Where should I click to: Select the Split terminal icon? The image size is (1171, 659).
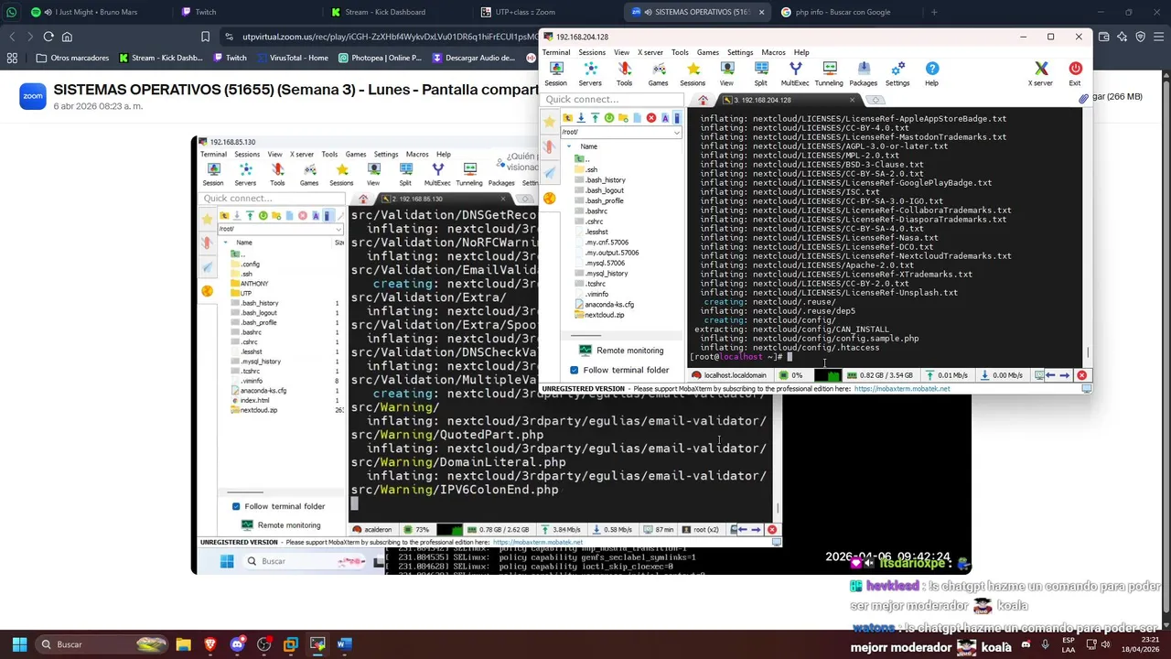tap(761, 74)
